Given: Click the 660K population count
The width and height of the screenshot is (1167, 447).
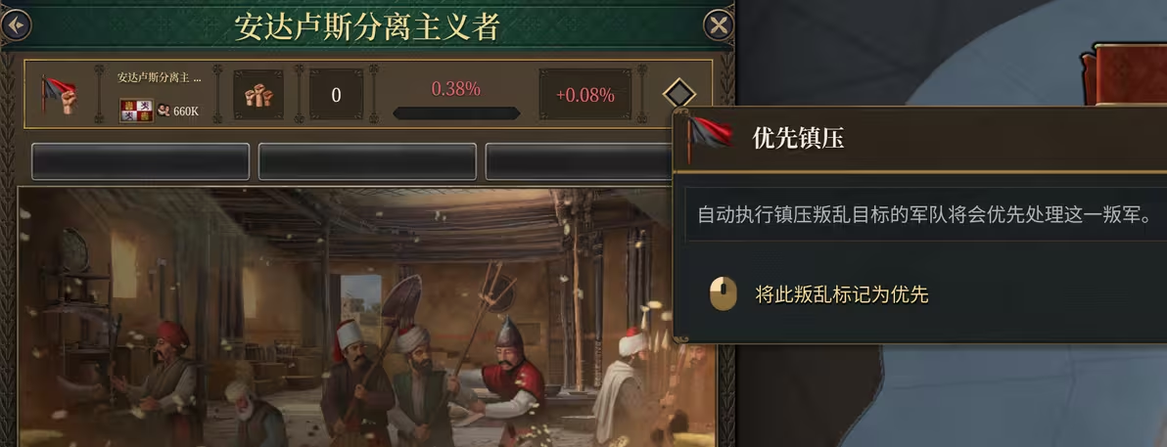Looking at the screenshot, I should 186,111.
